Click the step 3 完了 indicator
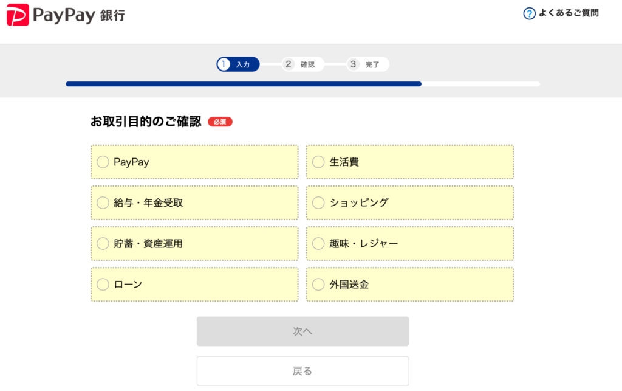The image size is (622, 391). tap(367, 64)
